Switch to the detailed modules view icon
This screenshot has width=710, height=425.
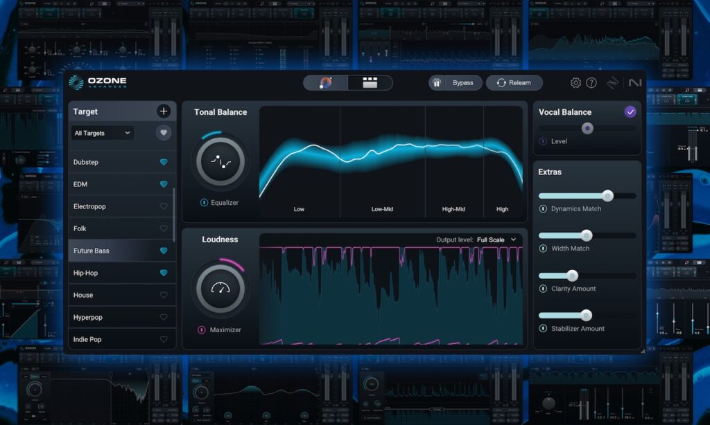(370, 83)
